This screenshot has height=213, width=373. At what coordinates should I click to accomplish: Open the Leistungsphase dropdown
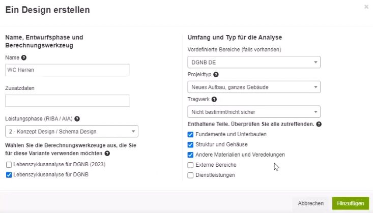[x=71, y=131]
